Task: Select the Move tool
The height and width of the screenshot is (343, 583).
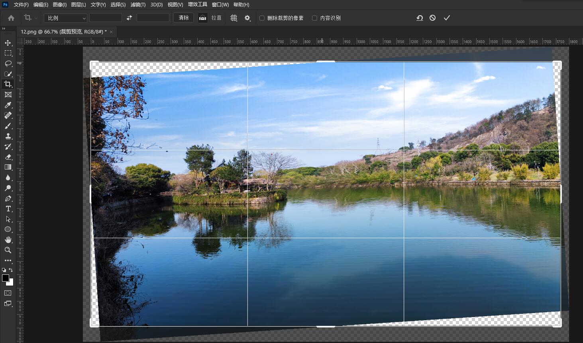Action: click(8, 43)
